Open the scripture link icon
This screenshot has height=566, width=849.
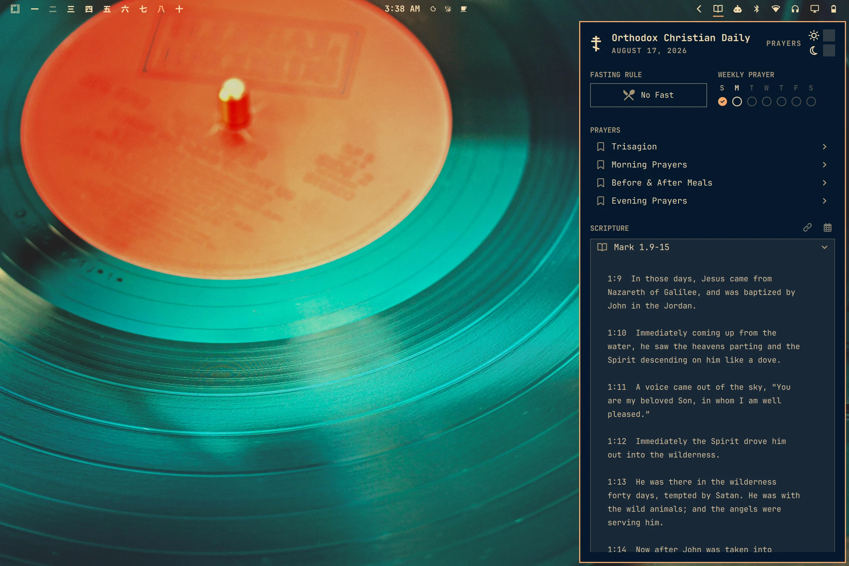807,227
